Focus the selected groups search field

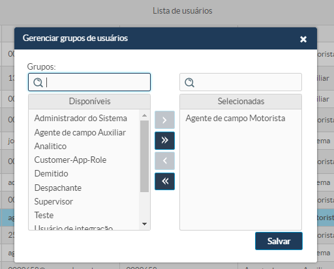click(241, 82)
